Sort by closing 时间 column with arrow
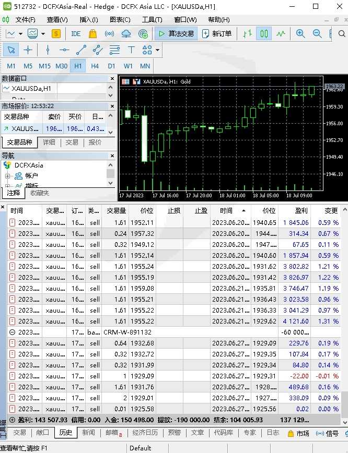 pos(230,211)
